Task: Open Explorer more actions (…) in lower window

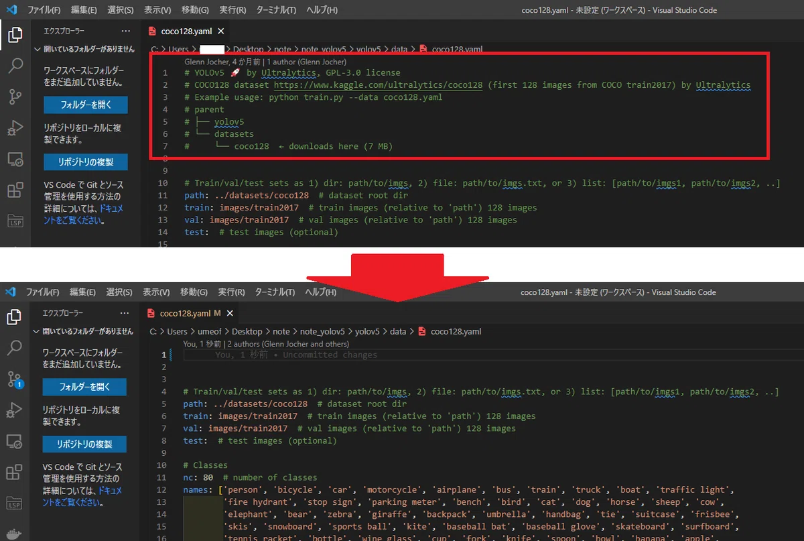Action: [x=125, y=313]
